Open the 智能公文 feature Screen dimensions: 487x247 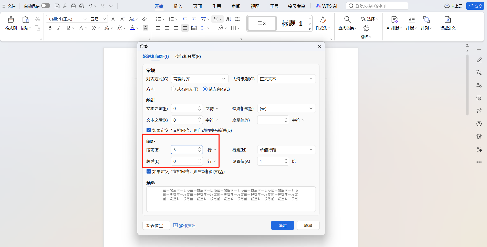coord(448,23)
